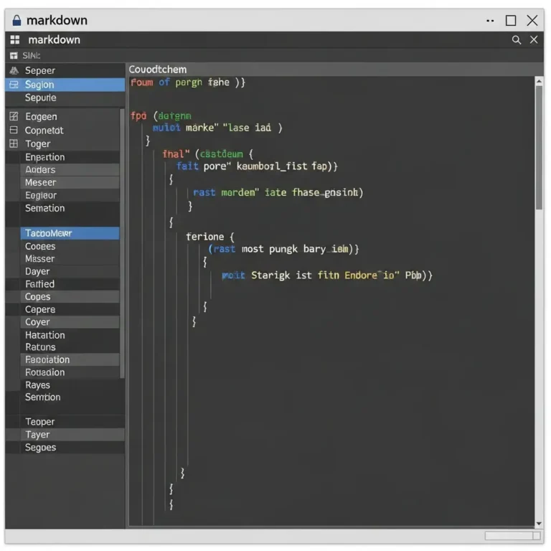
Task: Select the Fartied row
Action: coord(70,284)
